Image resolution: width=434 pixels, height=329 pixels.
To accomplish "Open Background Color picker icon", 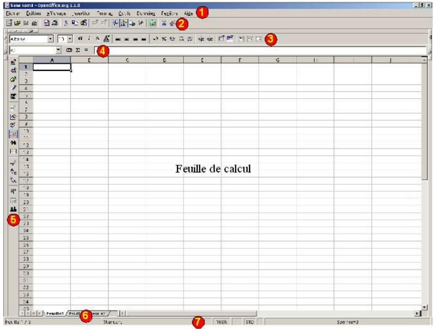I will coord(230,39).
